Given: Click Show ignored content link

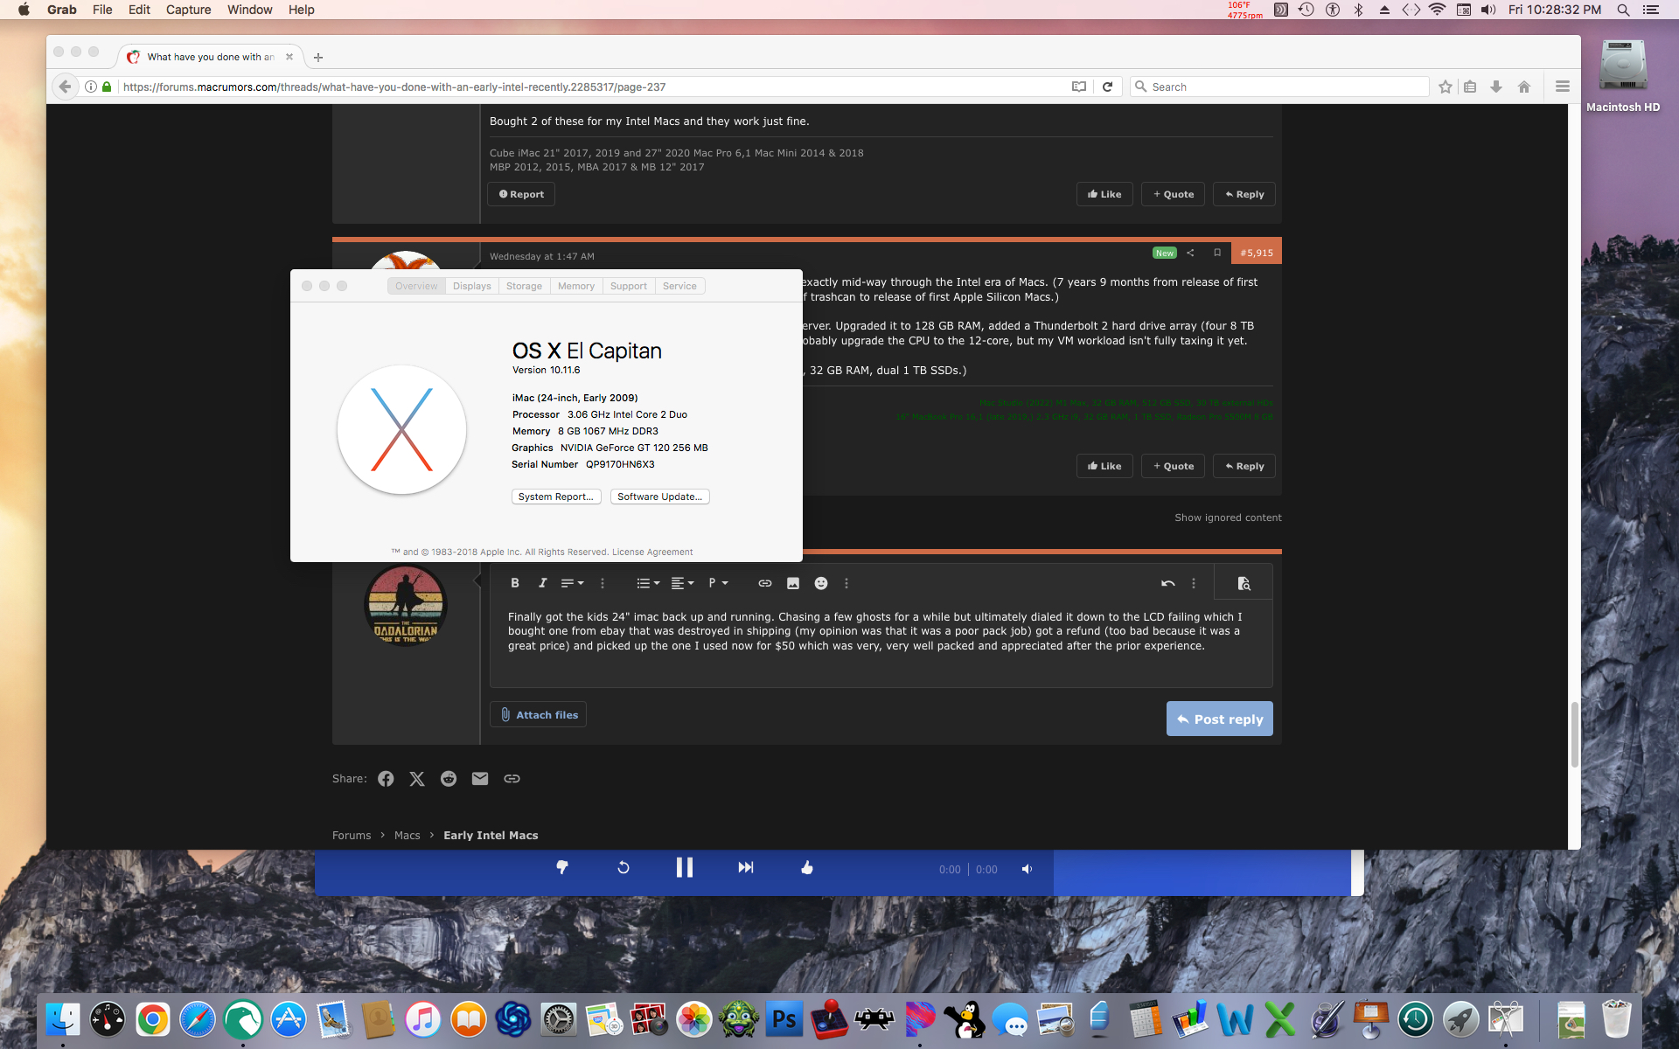Looking at the screenshot, I should (x=1228, y=518).
